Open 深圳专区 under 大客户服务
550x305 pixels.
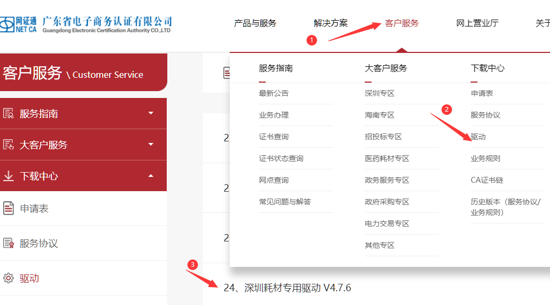[x=380, y=93]
